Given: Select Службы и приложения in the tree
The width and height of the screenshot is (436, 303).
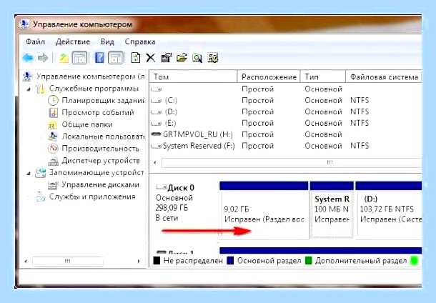Looking at the screenshot, I should click(x=92, y=197).
